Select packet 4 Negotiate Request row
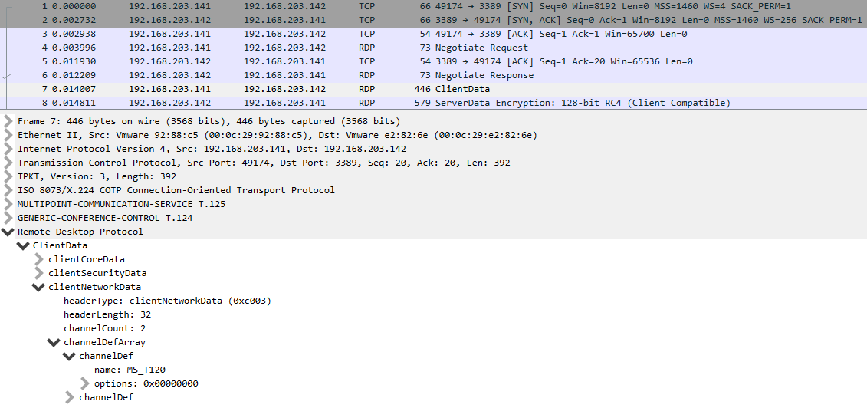 click(434, 48)
